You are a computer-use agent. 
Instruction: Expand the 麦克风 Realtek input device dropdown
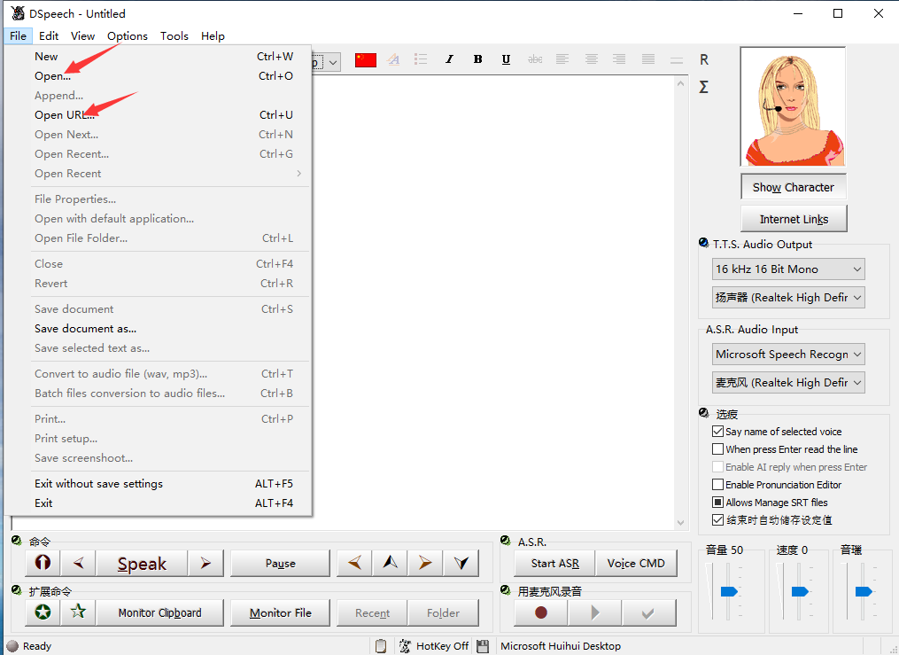coord(788,383)
